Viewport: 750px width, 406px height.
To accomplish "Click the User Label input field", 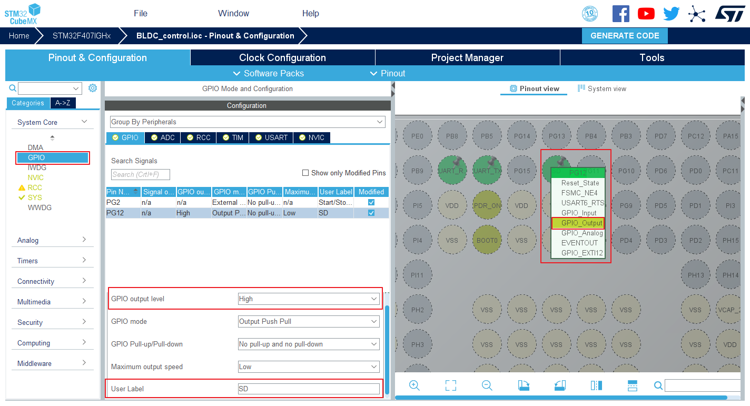I will [309, 389].
